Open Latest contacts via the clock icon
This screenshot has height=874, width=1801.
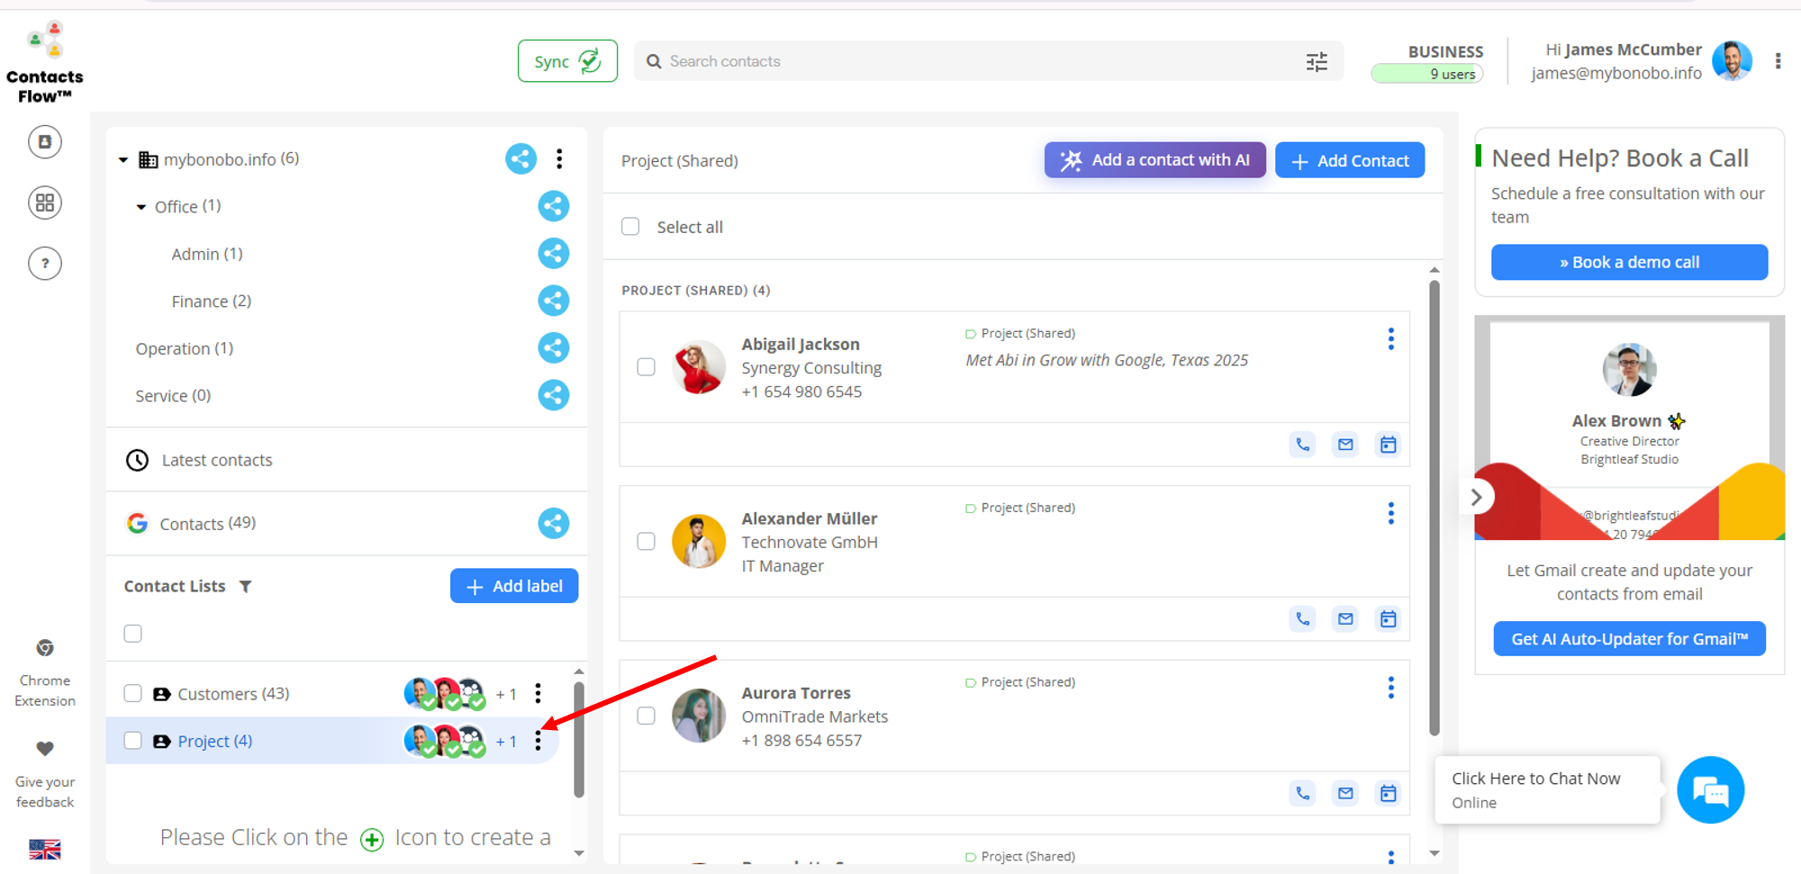coord(137,460)
